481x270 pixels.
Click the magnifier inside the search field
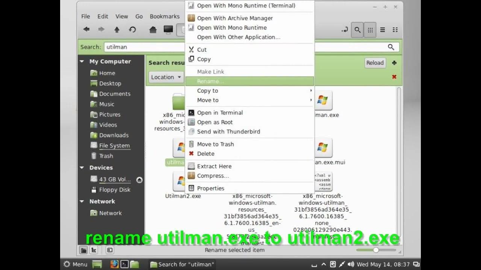pyautogui.click(x=391, y=47)
